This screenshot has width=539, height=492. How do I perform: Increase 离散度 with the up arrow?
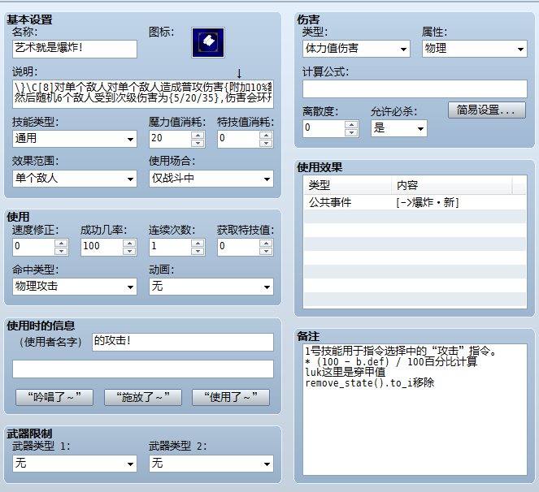click(x=351, y=125)
